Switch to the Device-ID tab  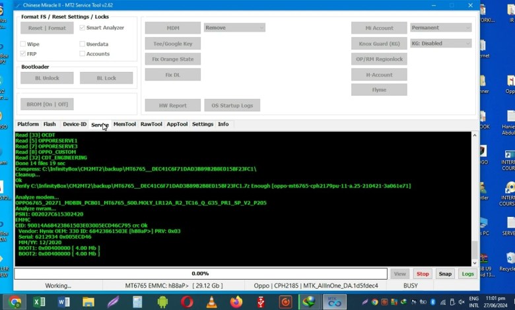[x=75, y=124]
